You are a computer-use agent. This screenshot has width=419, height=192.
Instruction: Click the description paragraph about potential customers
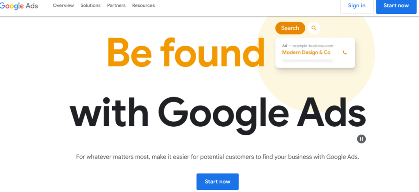217,157
